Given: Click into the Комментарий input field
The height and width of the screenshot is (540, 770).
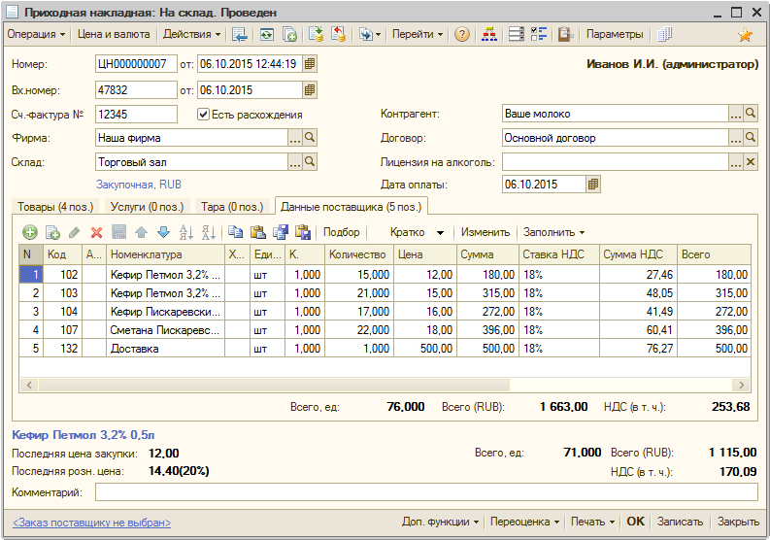Looking at the screenshot, I should 426,492.
